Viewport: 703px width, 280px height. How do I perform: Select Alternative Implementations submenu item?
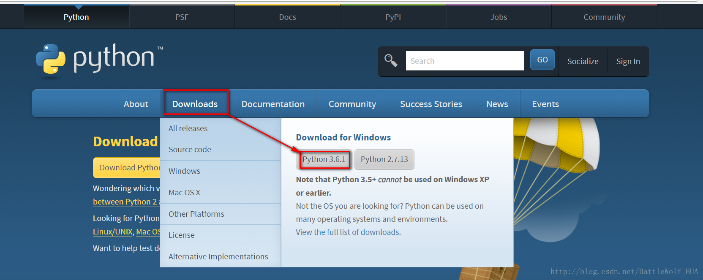coord(221,257)
